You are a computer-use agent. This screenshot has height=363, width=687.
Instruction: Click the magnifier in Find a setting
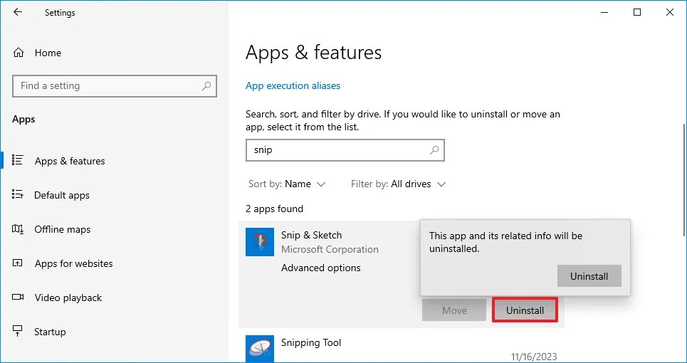pyautogui.click(x=206, y=86)
